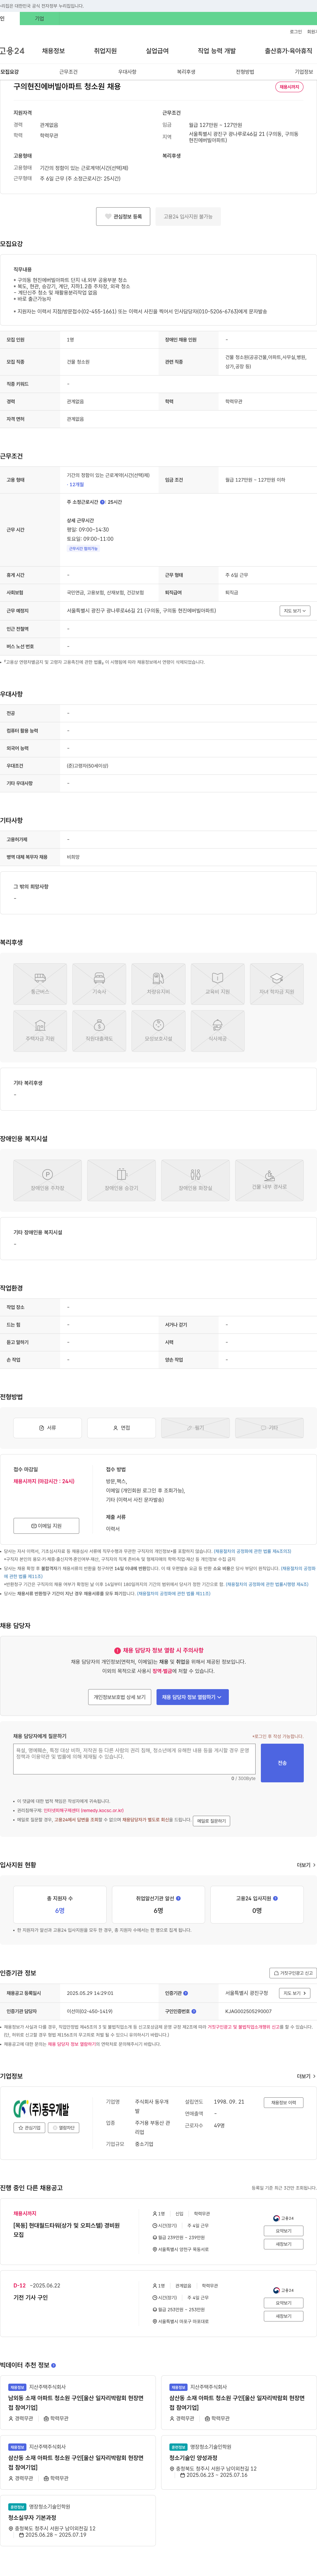
Task: Click the 로그인 link
Action: pyautogui.click(x=296, y=32)
